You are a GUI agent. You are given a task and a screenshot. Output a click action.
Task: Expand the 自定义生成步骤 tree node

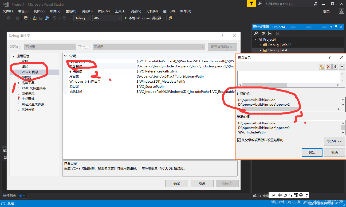tap(18, 104)
